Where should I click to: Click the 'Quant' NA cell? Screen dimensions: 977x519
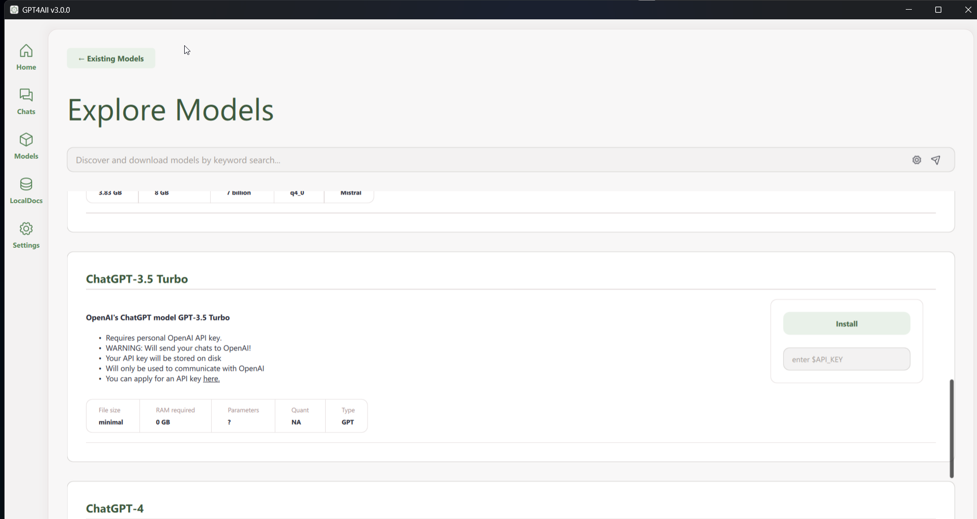[300, 416]
